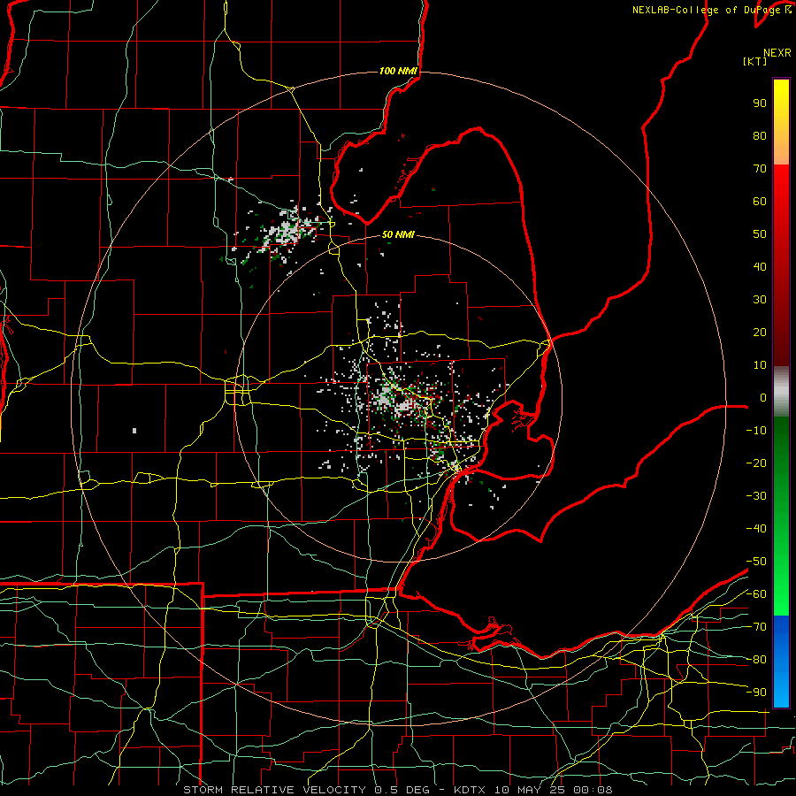Click the bright red segment of the color bar
Image resolution: width=796 pixels, height=796 pixels.
pos(781,188)
